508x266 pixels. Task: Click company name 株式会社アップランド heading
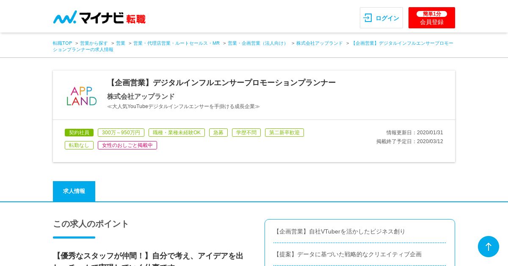pyautogui.click(x=141, y=96)
